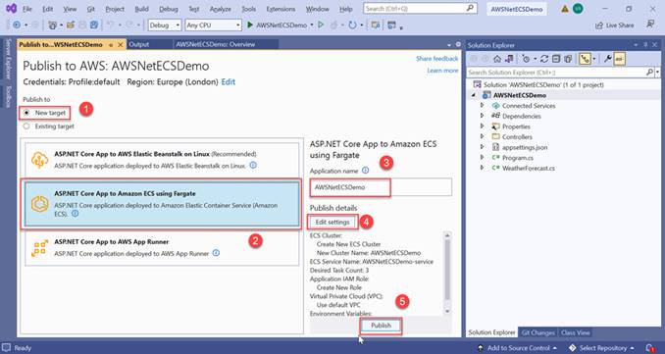Open the Extensions menu

281,9
